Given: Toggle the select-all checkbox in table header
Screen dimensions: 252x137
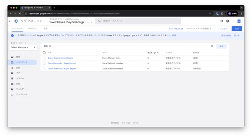Looking at the screenshot, I should tap(44, 52).
